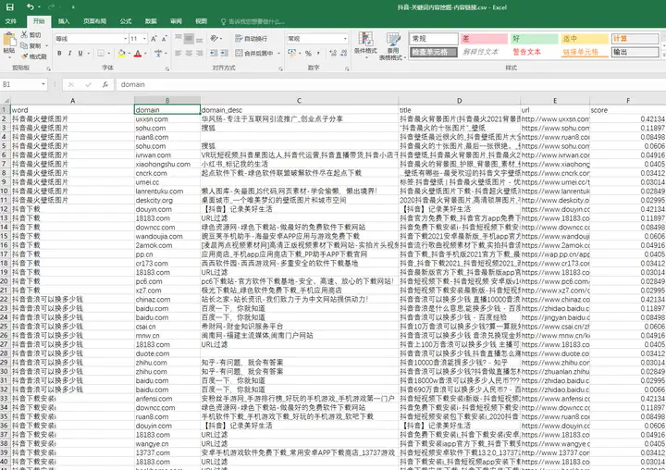
Task: Click the Save icon in quick access toolbar
Action: pos(9,6)
